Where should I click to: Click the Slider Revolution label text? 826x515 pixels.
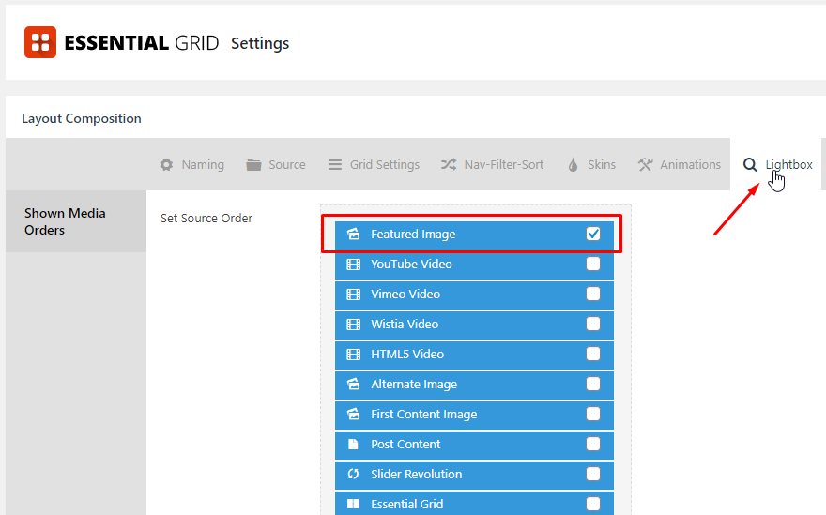(x=416, y=474)
